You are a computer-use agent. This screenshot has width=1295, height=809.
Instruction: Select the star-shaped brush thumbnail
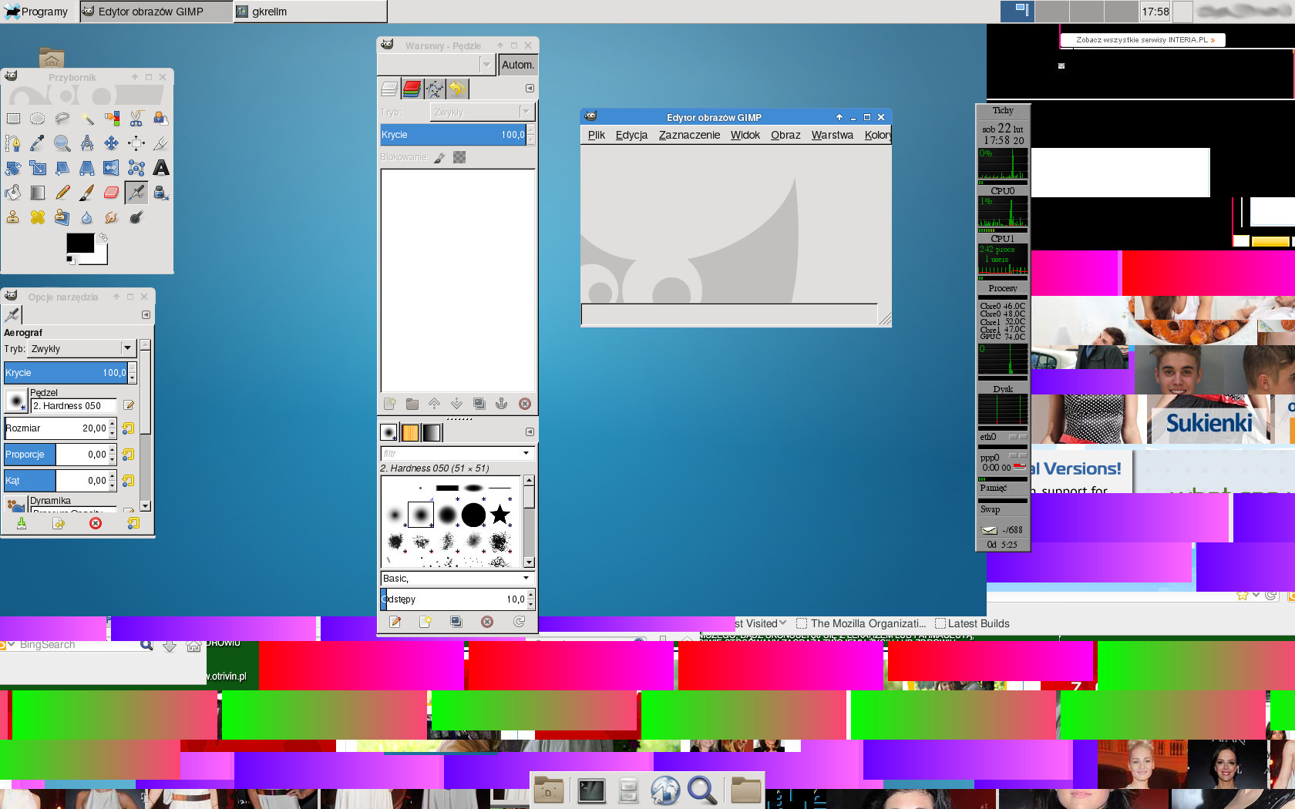(x=500, y=514)
